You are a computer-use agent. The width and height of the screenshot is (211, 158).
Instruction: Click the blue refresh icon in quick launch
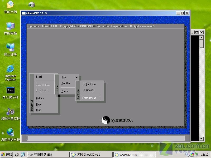click(23, 155)
